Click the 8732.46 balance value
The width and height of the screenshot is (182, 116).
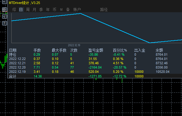[x=162, y=63]
